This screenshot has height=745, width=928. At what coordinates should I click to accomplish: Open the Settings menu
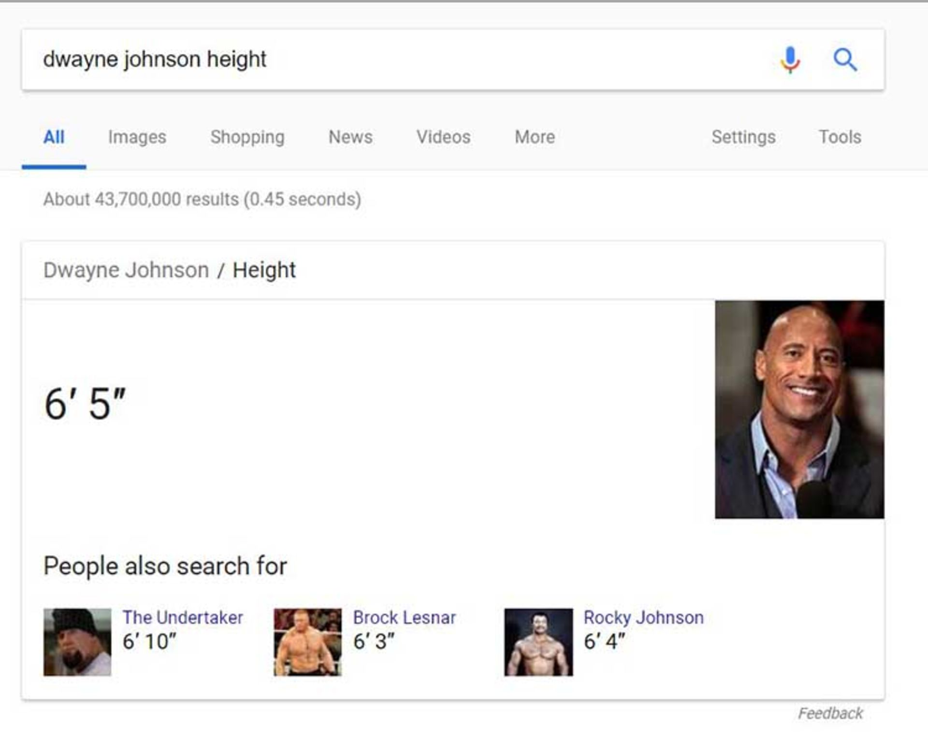[x=743, y=137]
